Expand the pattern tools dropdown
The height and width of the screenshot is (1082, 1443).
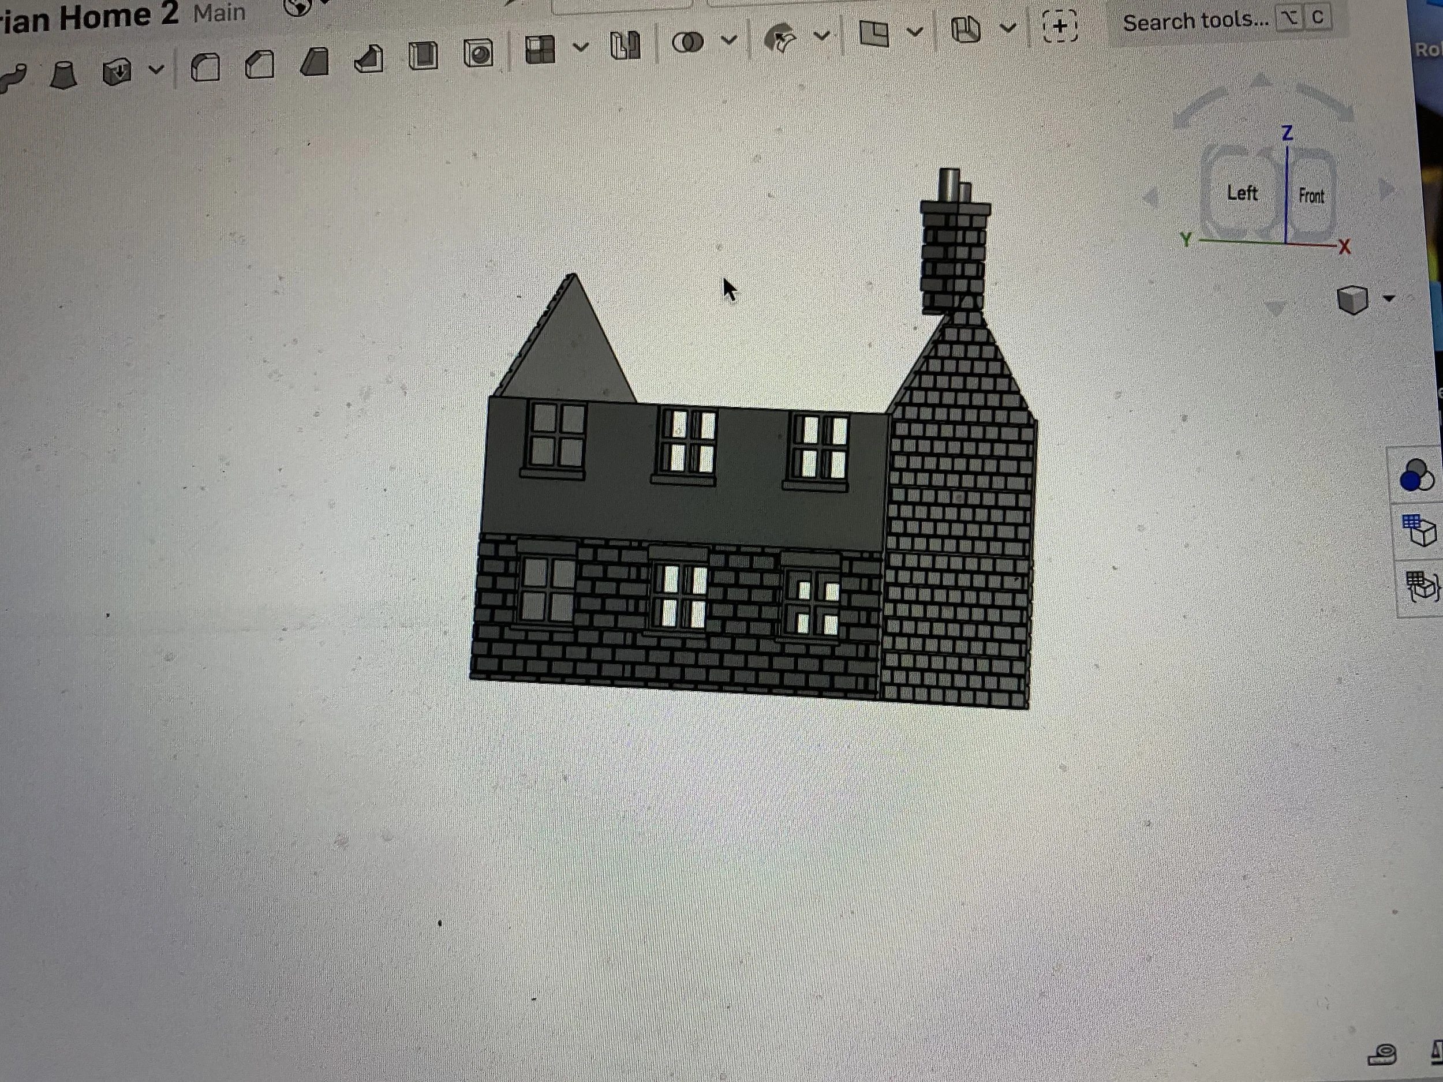click(581, 47)
